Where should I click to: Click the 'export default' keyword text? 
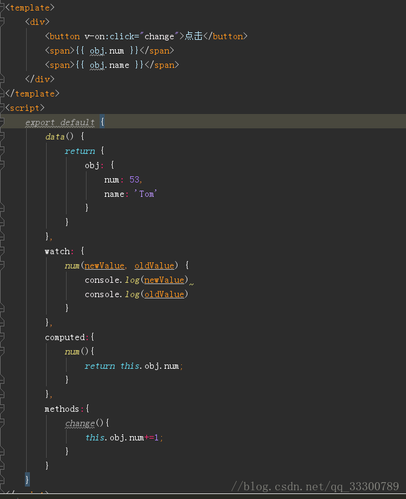pos(60,123)
